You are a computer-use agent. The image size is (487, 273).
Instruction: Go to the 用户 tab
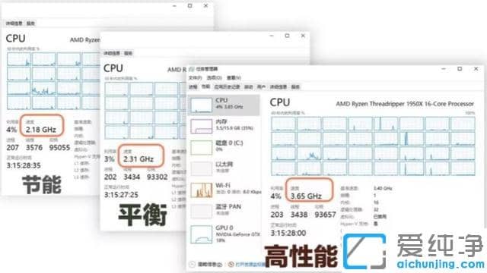[x=261, y=87]
